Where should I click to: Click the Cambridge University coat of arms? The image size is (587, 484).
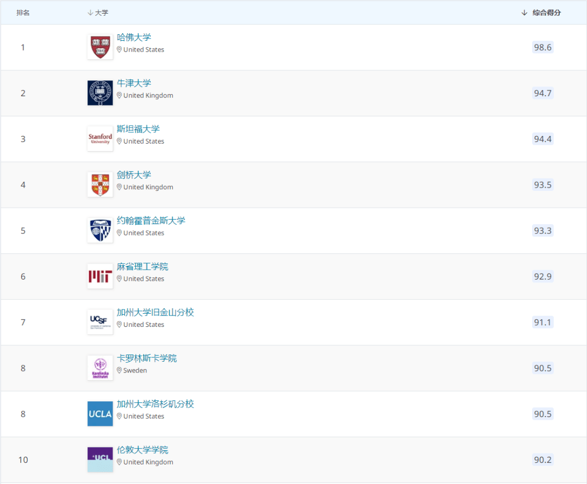click(x=100, y=184)
